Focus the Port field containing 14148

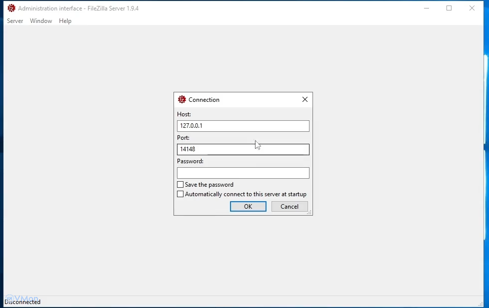tap(243, 149)
